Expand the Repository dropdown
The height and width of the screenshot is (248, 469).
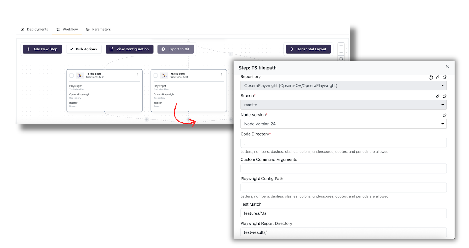click(x=343, y=86)
